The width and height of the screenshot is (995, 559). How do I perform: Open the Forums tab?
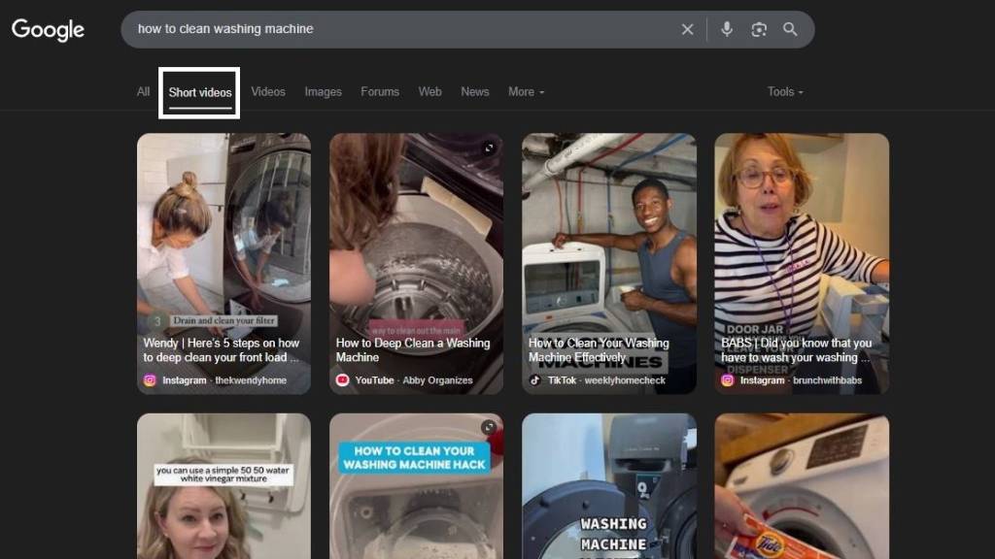pyautogui.click(x=380, y=92)
